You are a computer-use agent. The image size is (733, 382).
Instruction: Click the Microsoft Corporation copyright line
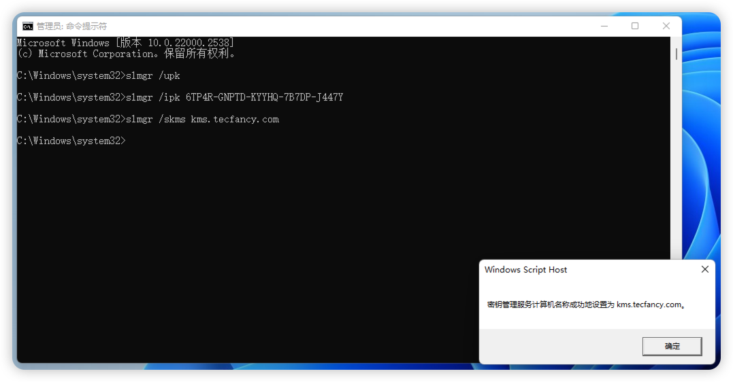126,54
